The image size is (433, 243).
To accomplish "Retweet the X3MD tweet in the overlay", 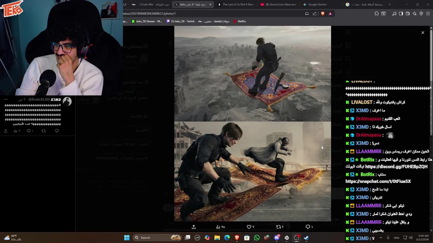I will pyautogui.click(x=43, y=131).
